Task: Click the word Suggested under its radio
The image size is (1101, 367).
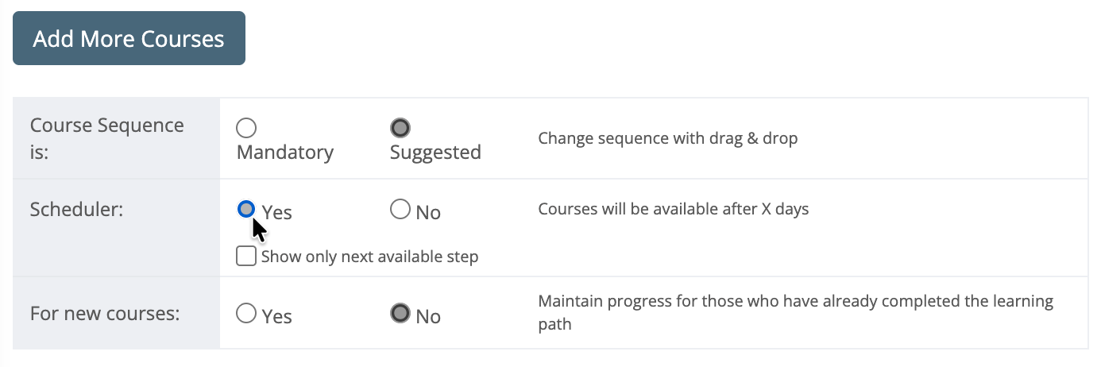Action: pyautogui.click(x=435, y=152)
